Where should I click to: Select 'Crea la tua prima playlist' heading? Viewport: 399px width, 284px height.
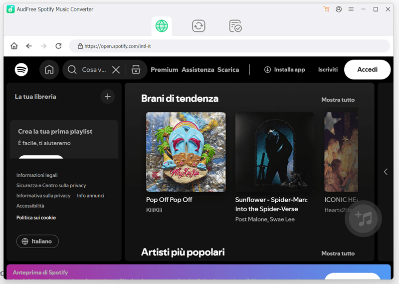click(55, 131)
